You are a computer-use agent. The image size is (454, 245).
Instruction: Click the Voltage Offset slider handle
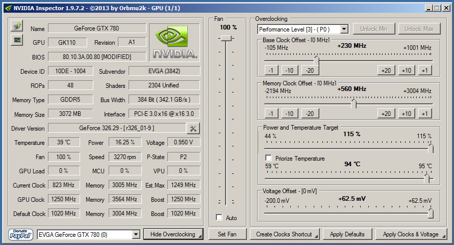tap(431, 213)
